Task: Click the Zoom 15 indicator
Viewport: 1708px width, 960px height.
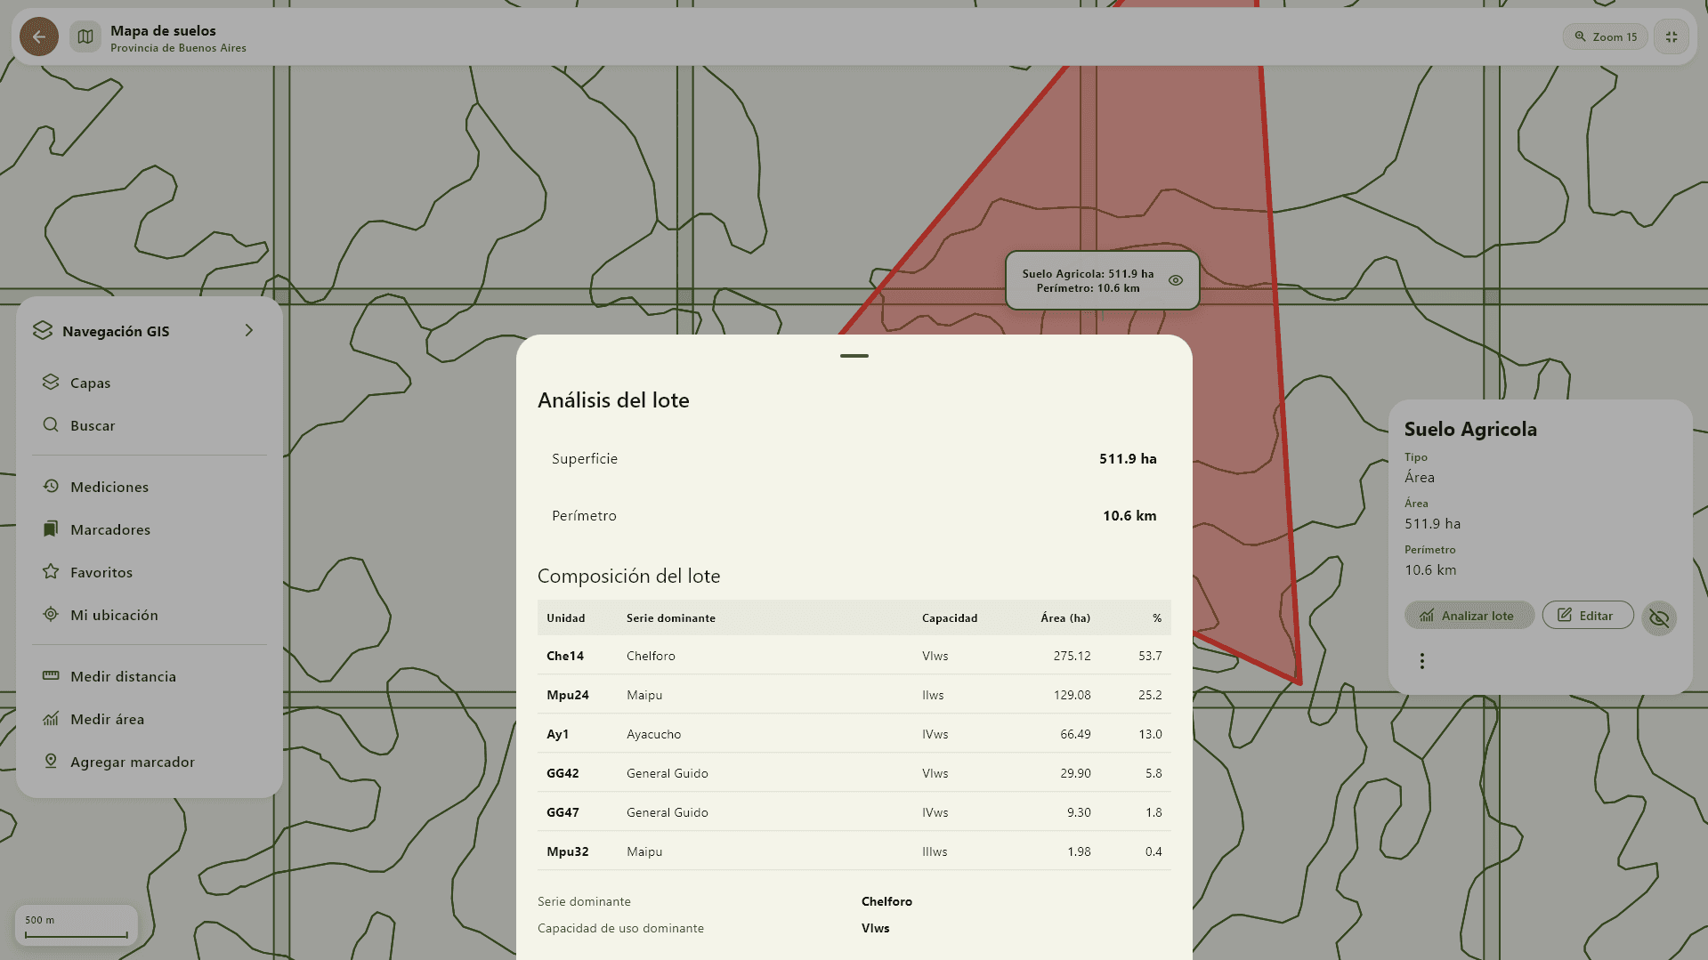Action: [x=1606, y=37]
